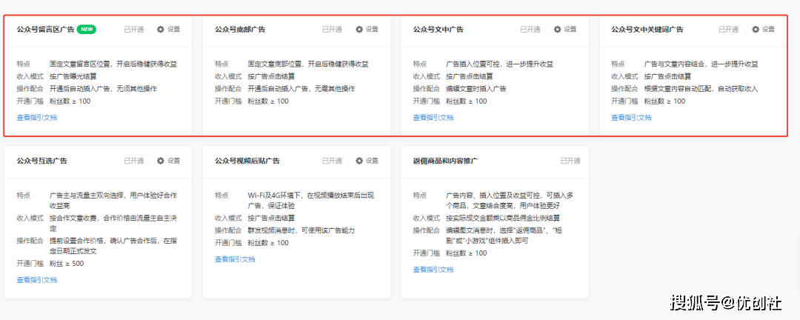The height and width of the screenshot is (320, 800).
Task: Open 公众号文中关键词广告 settings gear
Action: click(756, 30)
